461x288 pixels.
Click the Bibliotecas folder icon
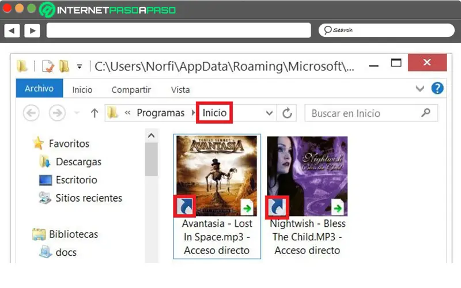point(39,234)
